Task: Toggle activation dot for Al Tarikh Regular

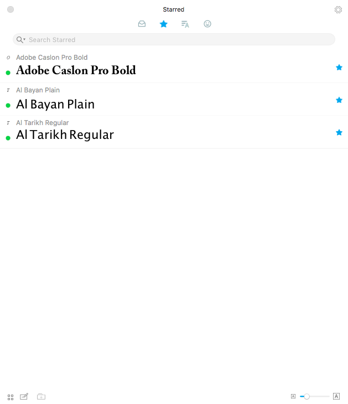Action: 8,138
